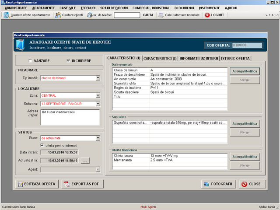Open Cautare clienti search icon
The width and height of the screenshot is (280, 210).
(x=58, y=15)
